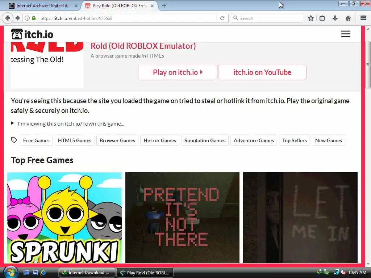Open the Windows Start menu orb
Image resolution: width=371 pixels, height=278 pixels.
click(11, 272)
